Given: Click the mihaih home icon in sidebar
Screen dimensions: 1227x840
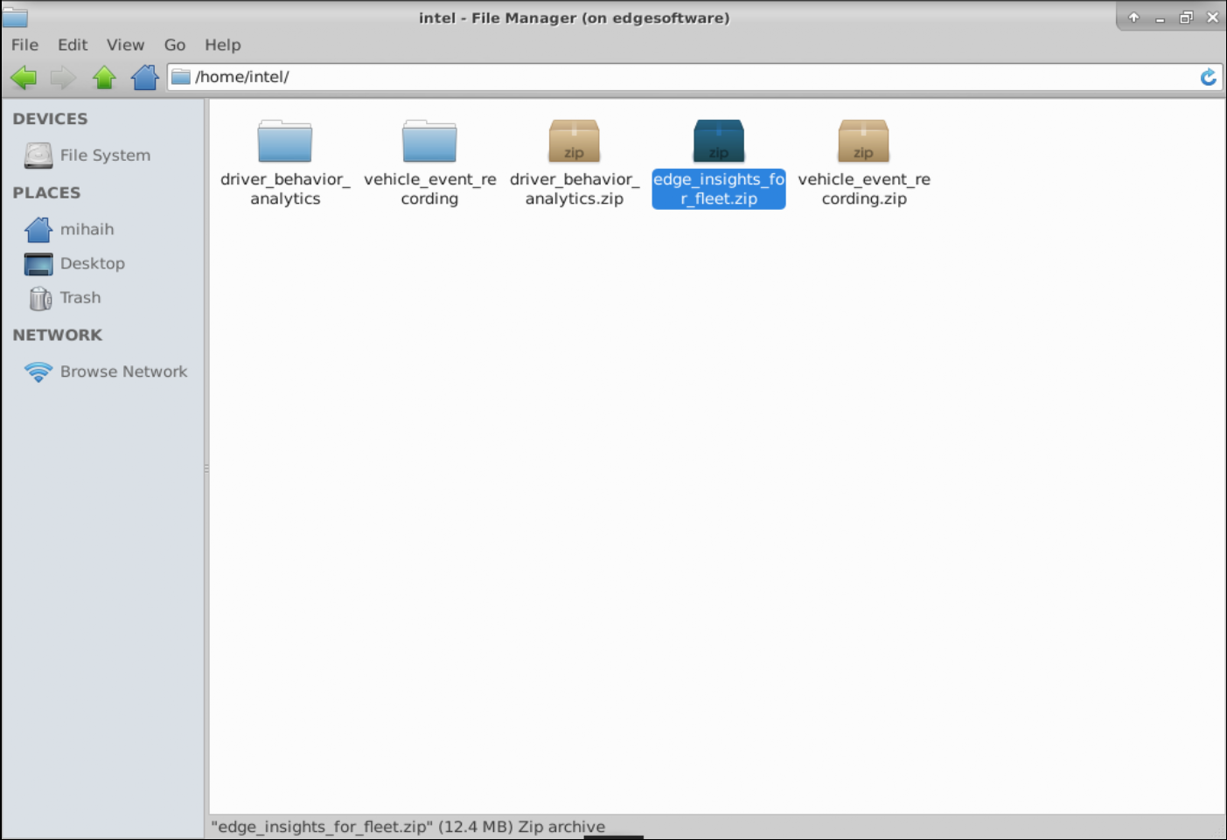Looking at the screenshot, I should [38, 229].
